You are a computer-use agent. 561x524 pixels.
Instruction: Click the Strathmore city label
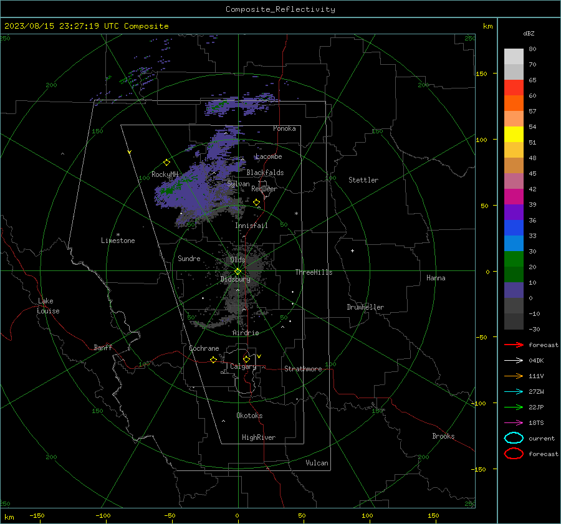pyautogui.click(x=303, y=369)
